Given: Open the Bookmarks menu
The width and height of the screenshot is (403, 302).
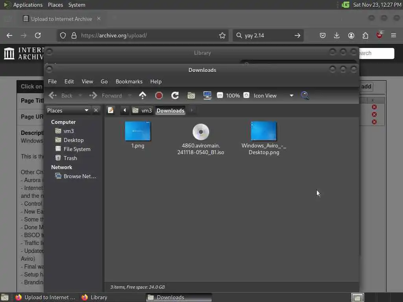Looking at the screenshot, I should 129,81.
